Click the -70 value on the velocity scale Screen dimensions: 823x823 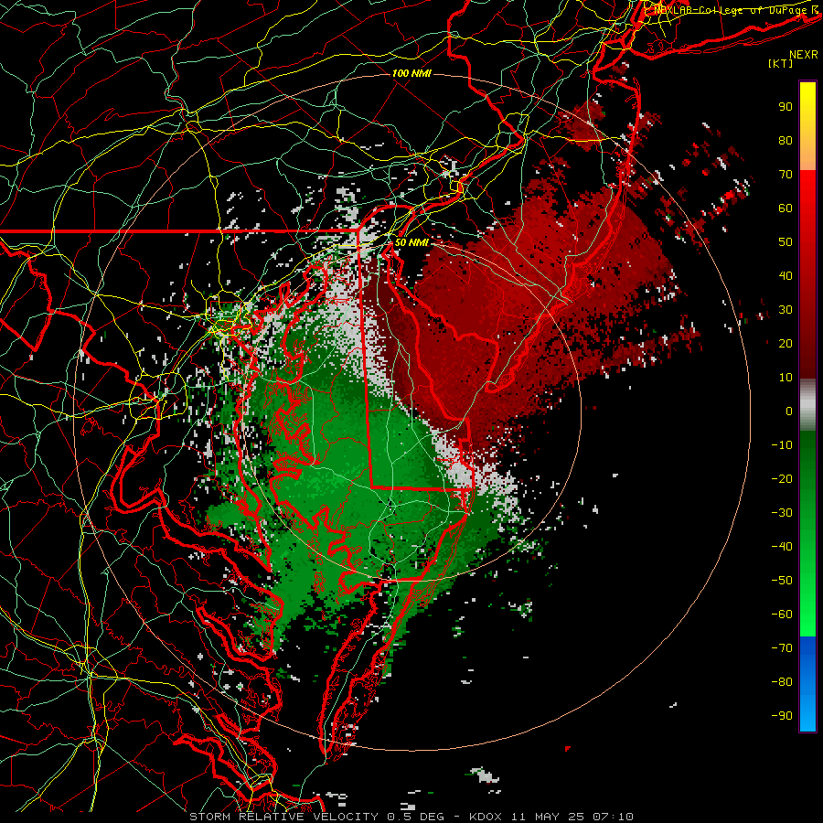tap(782, 648)
